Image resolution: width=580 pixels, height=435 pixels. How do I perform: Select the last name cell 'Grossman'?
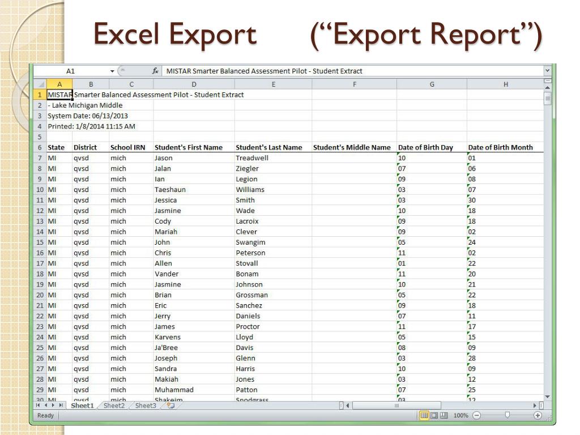tap(273, 295)
